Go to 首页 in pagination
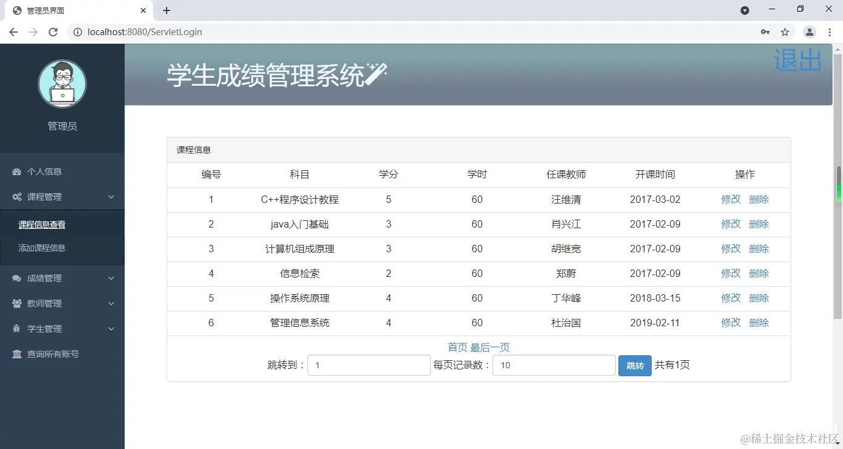Image resolution: width=843 pixels, height=449 pixels. click(457, 347)
